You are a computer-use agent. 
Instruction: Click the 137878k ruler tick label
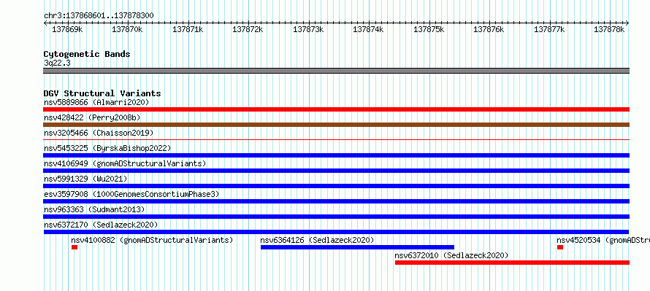609,29
